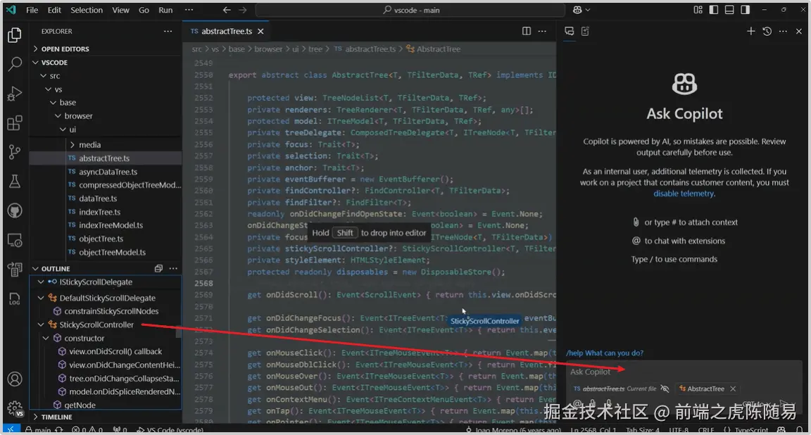Split the editor to the right
Screen dimensions: 811x435
pos(526,31)
